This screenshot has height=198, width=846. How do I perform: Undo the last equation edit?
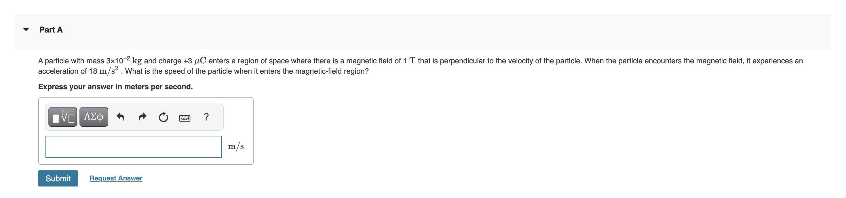(121, 117)
